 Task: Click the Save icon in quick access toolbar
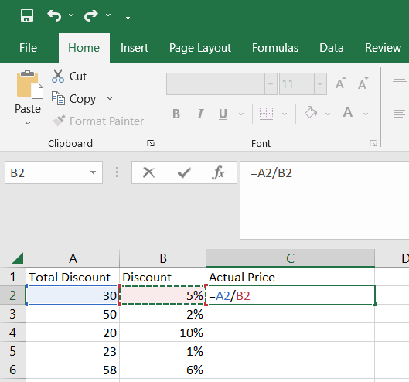[x=27, y=15]
